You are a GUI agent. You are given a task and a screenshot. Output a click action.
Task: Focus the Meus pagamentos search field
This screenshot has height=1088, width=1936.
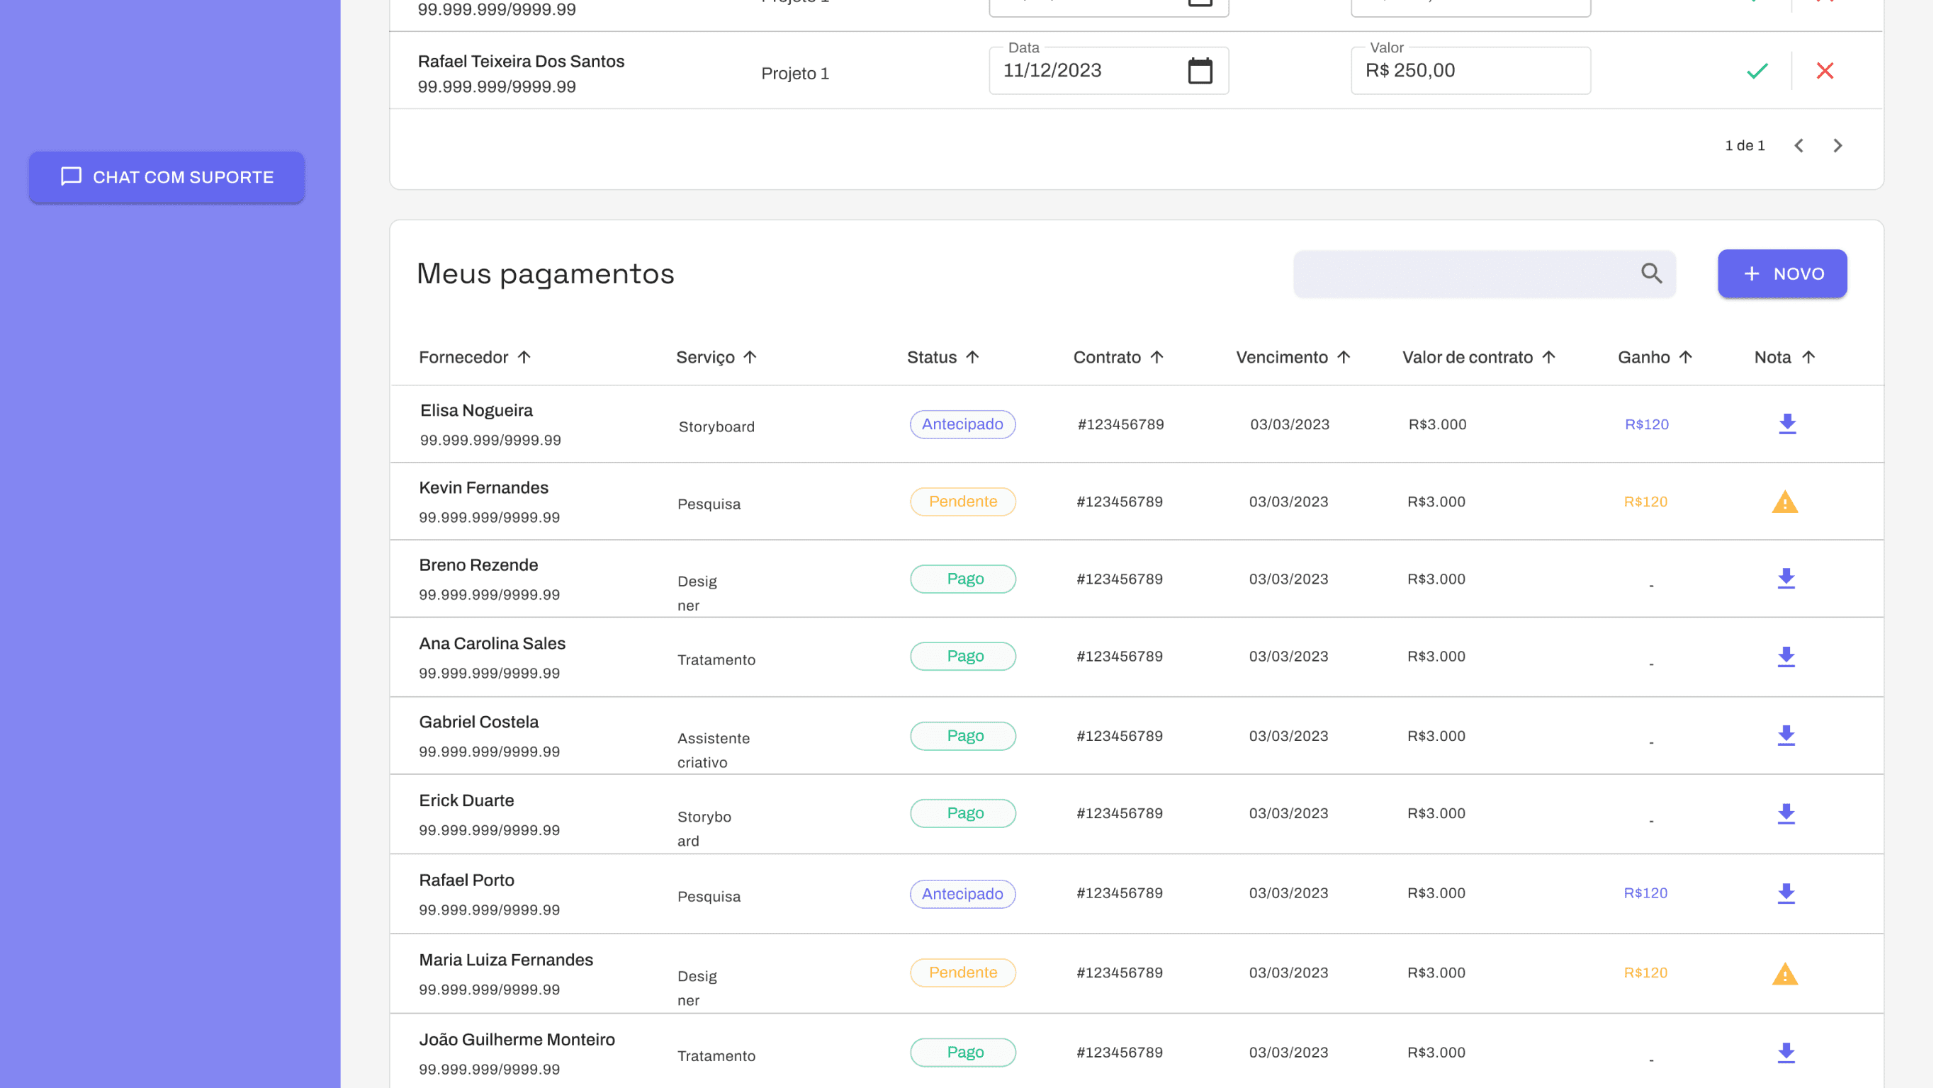point(1484,273)
